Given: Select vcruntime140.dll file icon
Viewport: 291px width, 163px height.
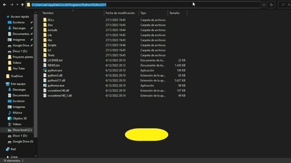Looking at the screenshot, I should pos(45,91).
